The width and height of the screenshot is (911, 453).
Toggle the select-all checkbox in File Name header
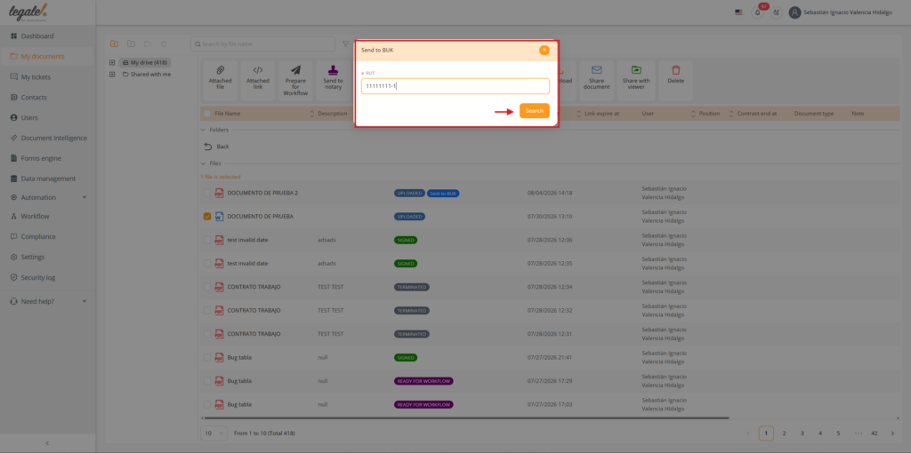coord(207,114)
